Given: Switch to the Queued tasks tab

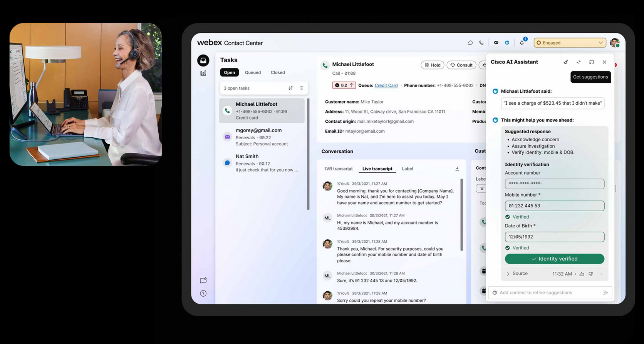Looking at the screenshot, I should point(253,72).
